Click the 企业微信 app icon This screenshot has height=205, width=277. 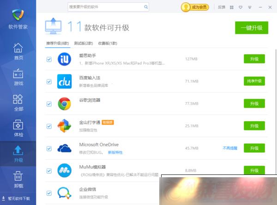pyautogui.click(x=64, y=193)
